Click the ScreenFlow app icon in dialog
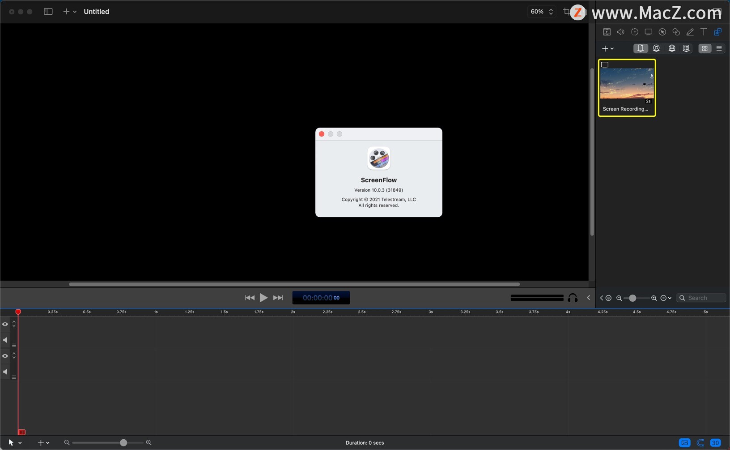The height and width of the screenshot is (450, 730). click(x=379, y=158)
